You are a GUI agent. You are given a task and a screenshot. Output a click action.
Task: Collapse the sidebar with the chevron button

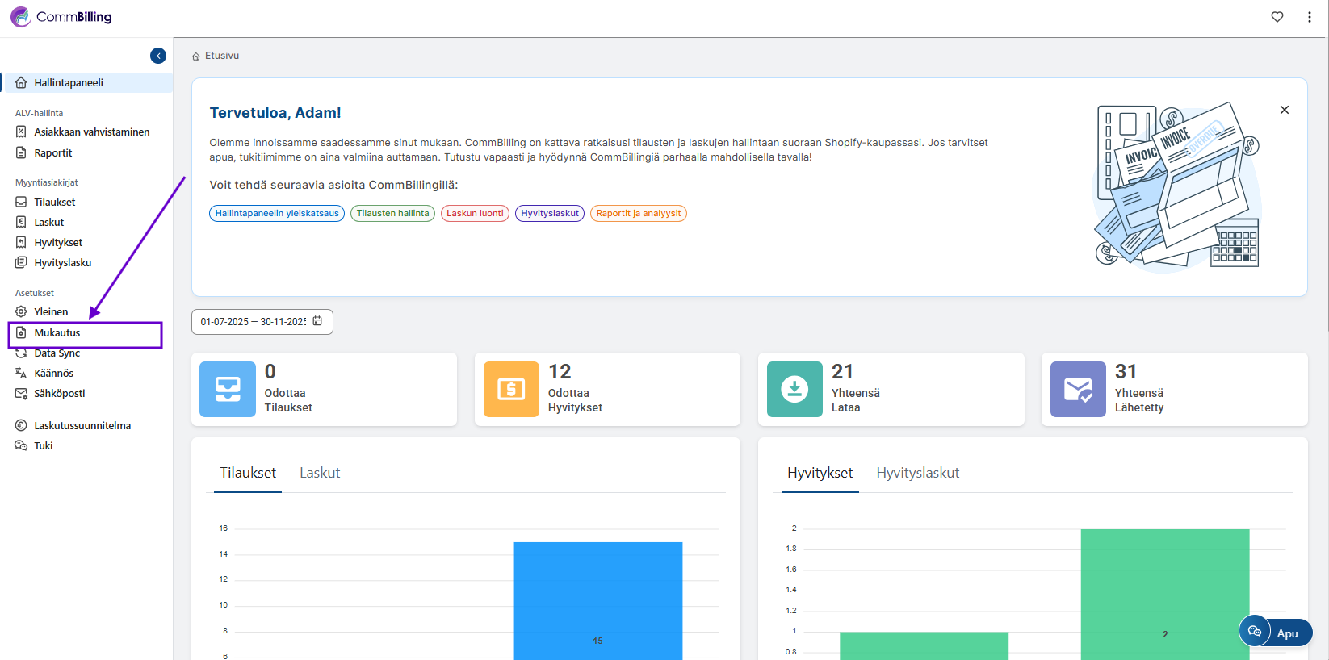coord(158,56)
